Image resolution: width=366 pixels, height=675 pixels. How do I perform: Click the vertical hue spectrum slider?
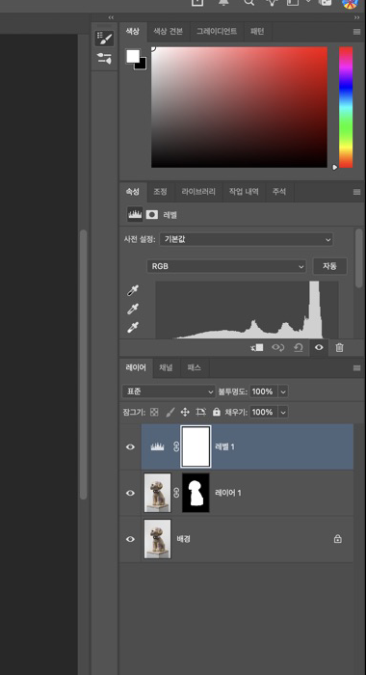tap(346, 107)
